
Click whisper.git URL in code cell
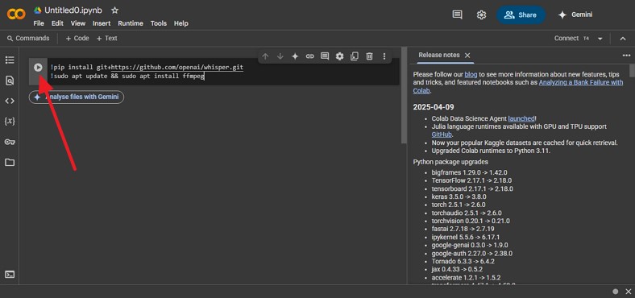pyautogui.click(x=177, y=67)
